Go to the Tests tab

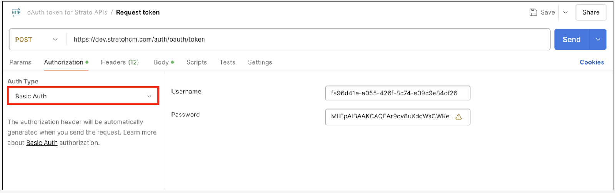(x=228, y=62)
